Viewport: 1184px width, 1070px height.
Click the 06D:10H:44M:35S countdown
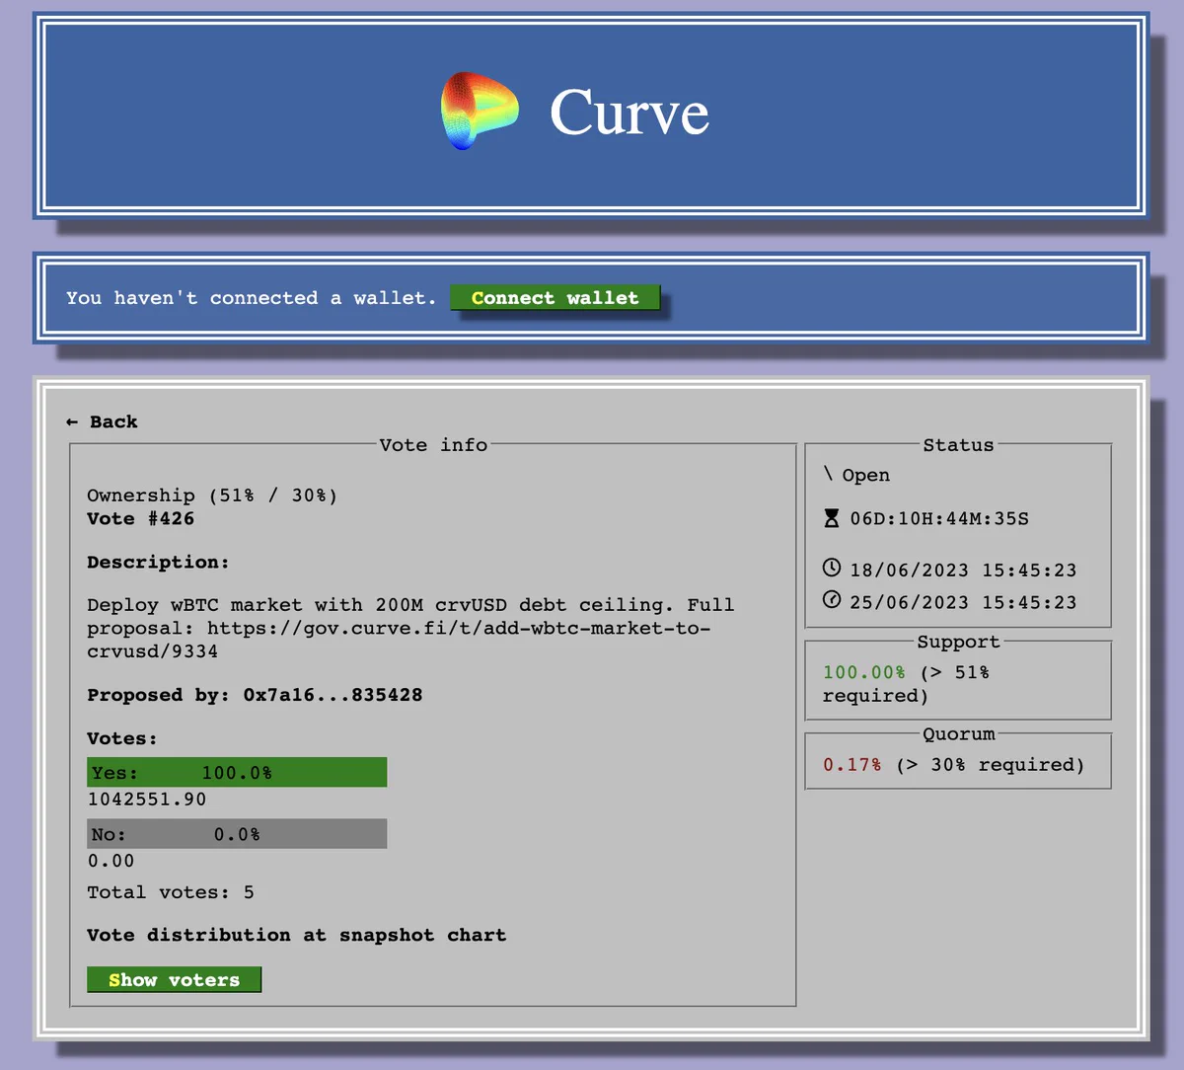click(x=939, y=518)
